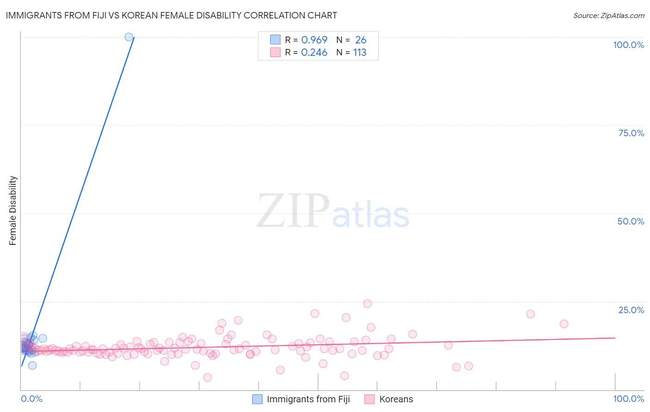650x412 pixels.
Task: Click the blue Immigrants from Fiji legend swatch
Action: [257, 399]
